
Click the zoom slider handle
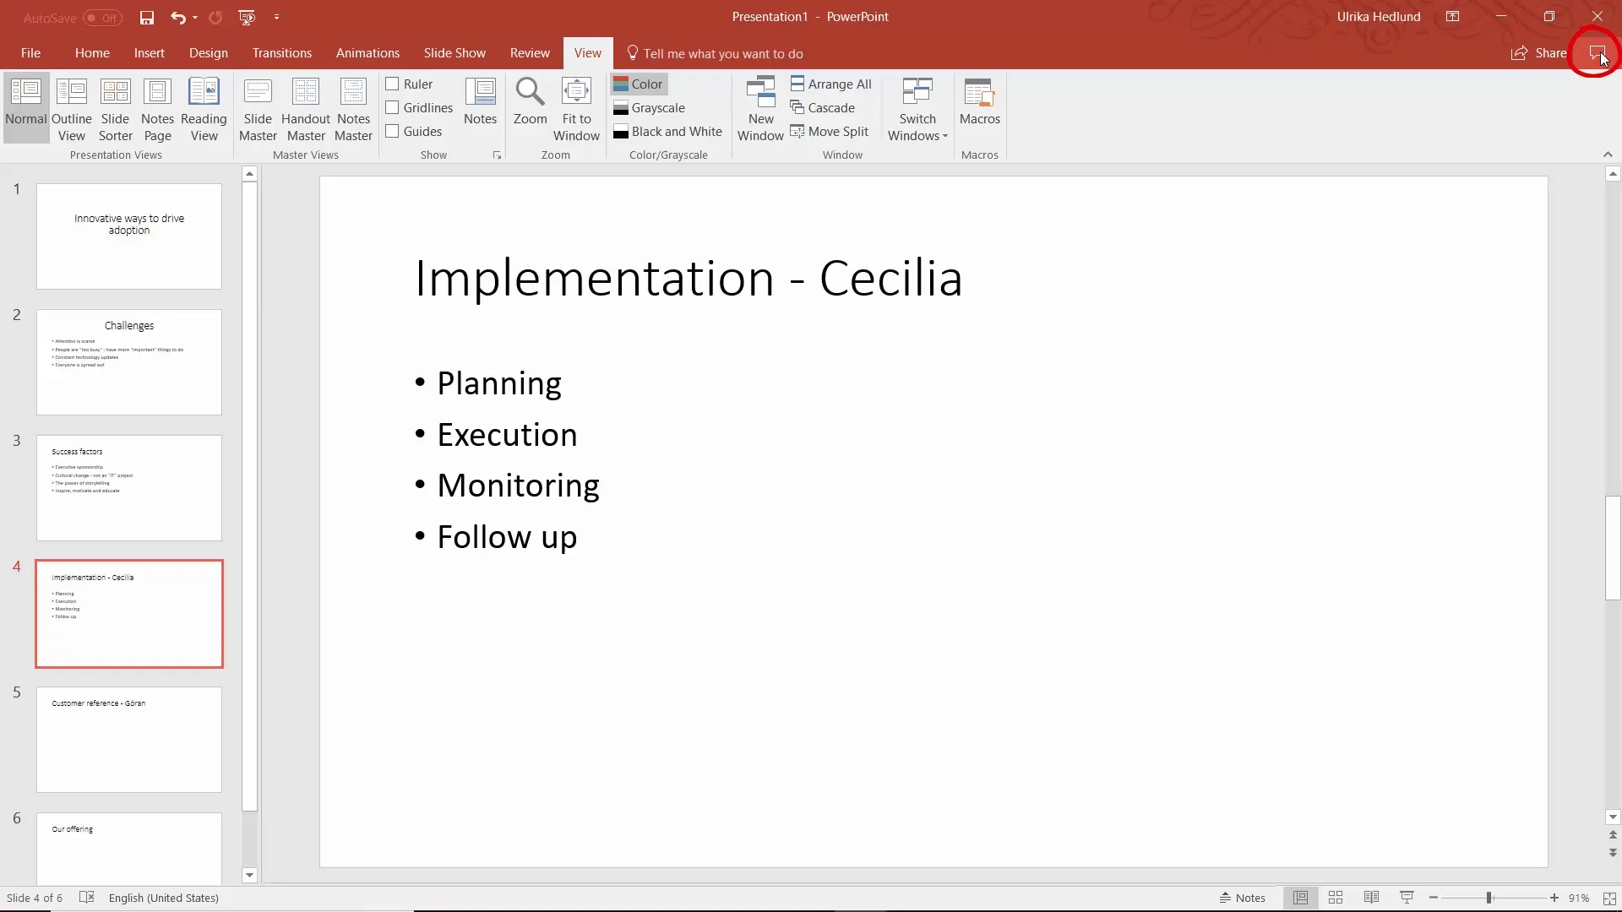click(1489, 898)
